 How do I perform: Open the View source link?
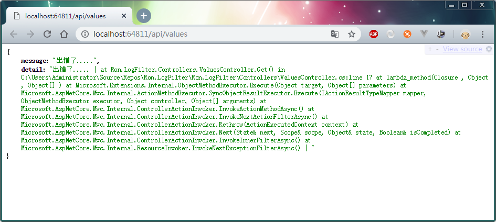[462, 49]
